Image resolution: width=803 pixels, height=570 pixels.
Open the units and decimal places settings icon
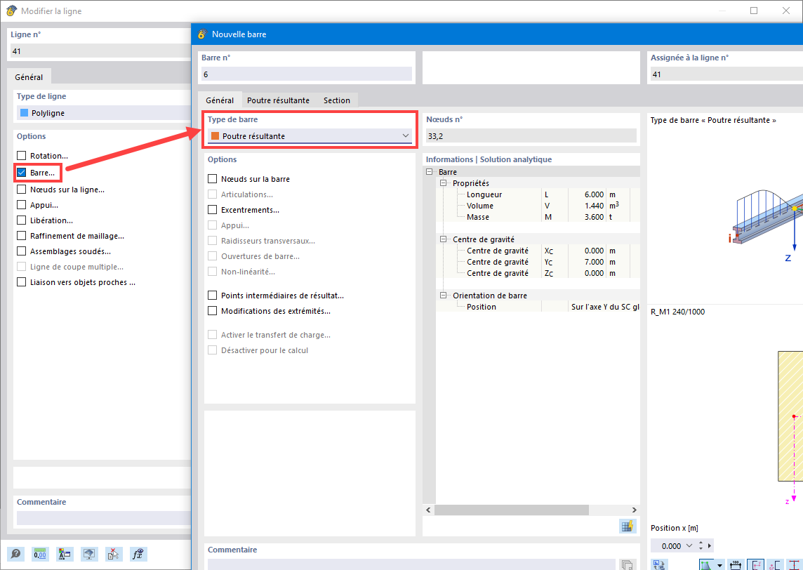tap(40, 554)
